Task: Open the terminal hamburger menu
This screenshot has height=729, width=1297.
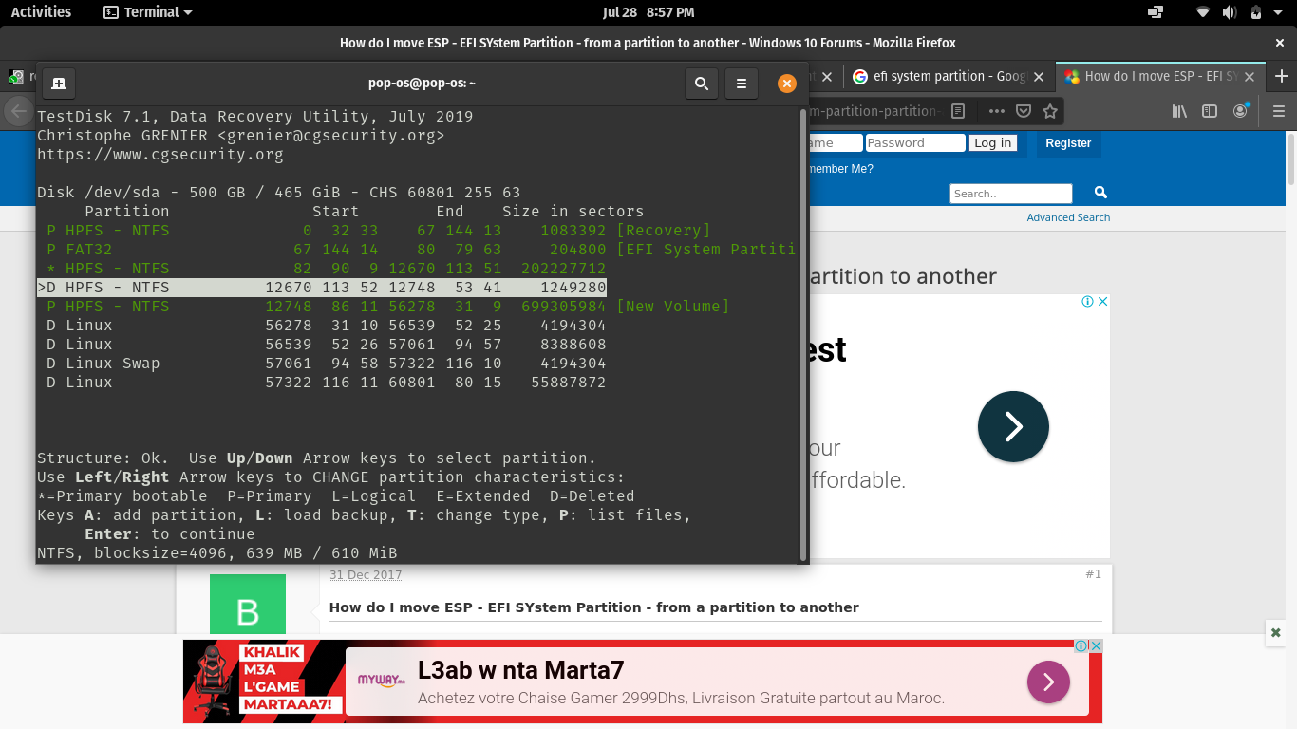Action: click(742, 84)
